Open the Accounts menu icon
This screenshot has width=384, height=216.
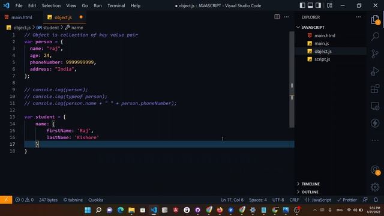[x=375, y=170]
